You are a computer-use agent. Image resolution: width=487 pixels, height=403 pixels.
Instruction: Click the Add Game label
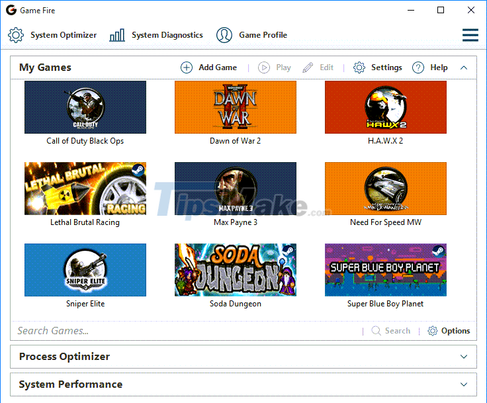(x=218, y=67)
